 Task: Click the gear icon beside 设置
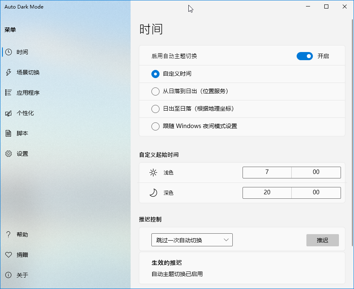(9, 154)
